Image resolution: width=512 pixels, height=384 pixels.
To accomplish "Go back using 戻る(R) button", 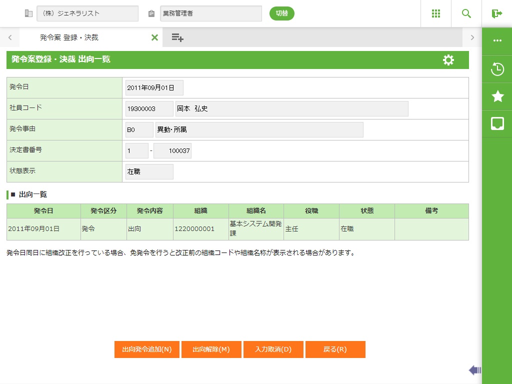I will [x=335, y=349].
